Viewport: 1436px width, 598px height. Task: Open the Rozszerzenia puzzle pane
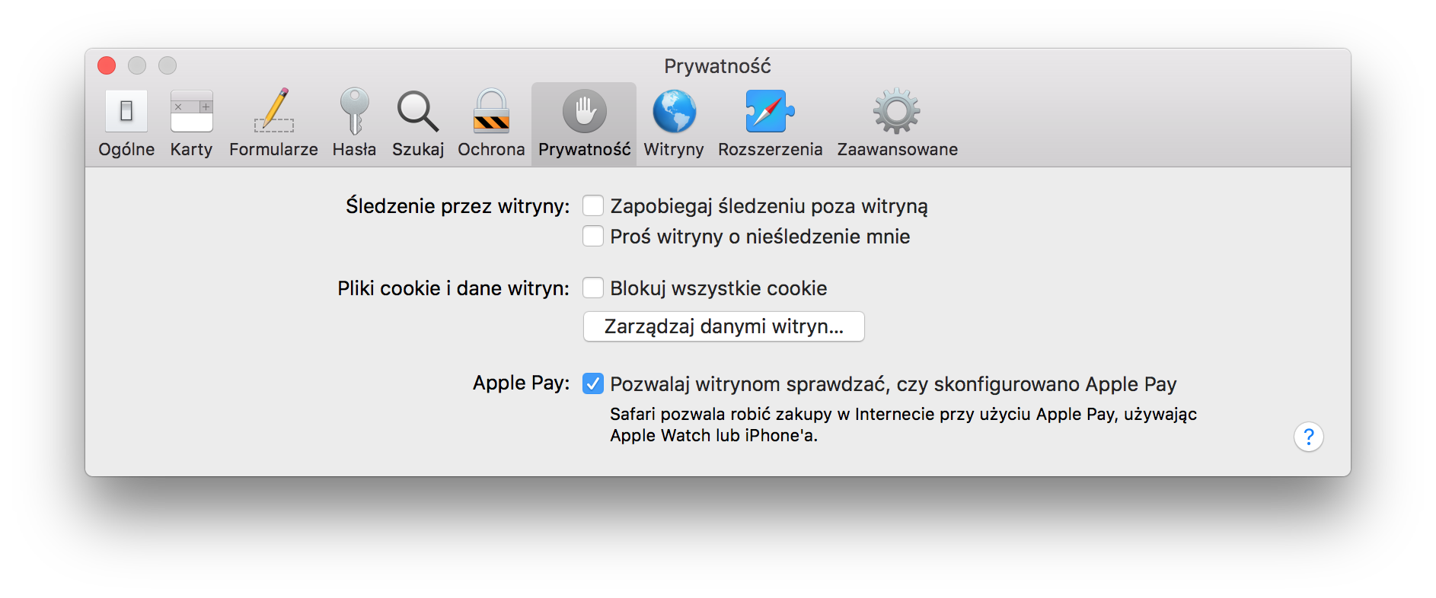click(770, 123)
